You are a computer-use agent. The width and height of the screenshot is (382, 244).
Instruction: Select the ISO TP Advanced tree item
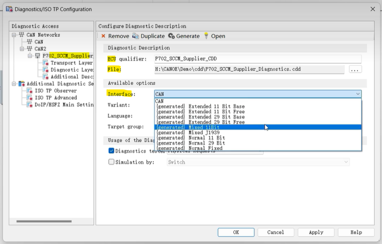click(56, 98)
